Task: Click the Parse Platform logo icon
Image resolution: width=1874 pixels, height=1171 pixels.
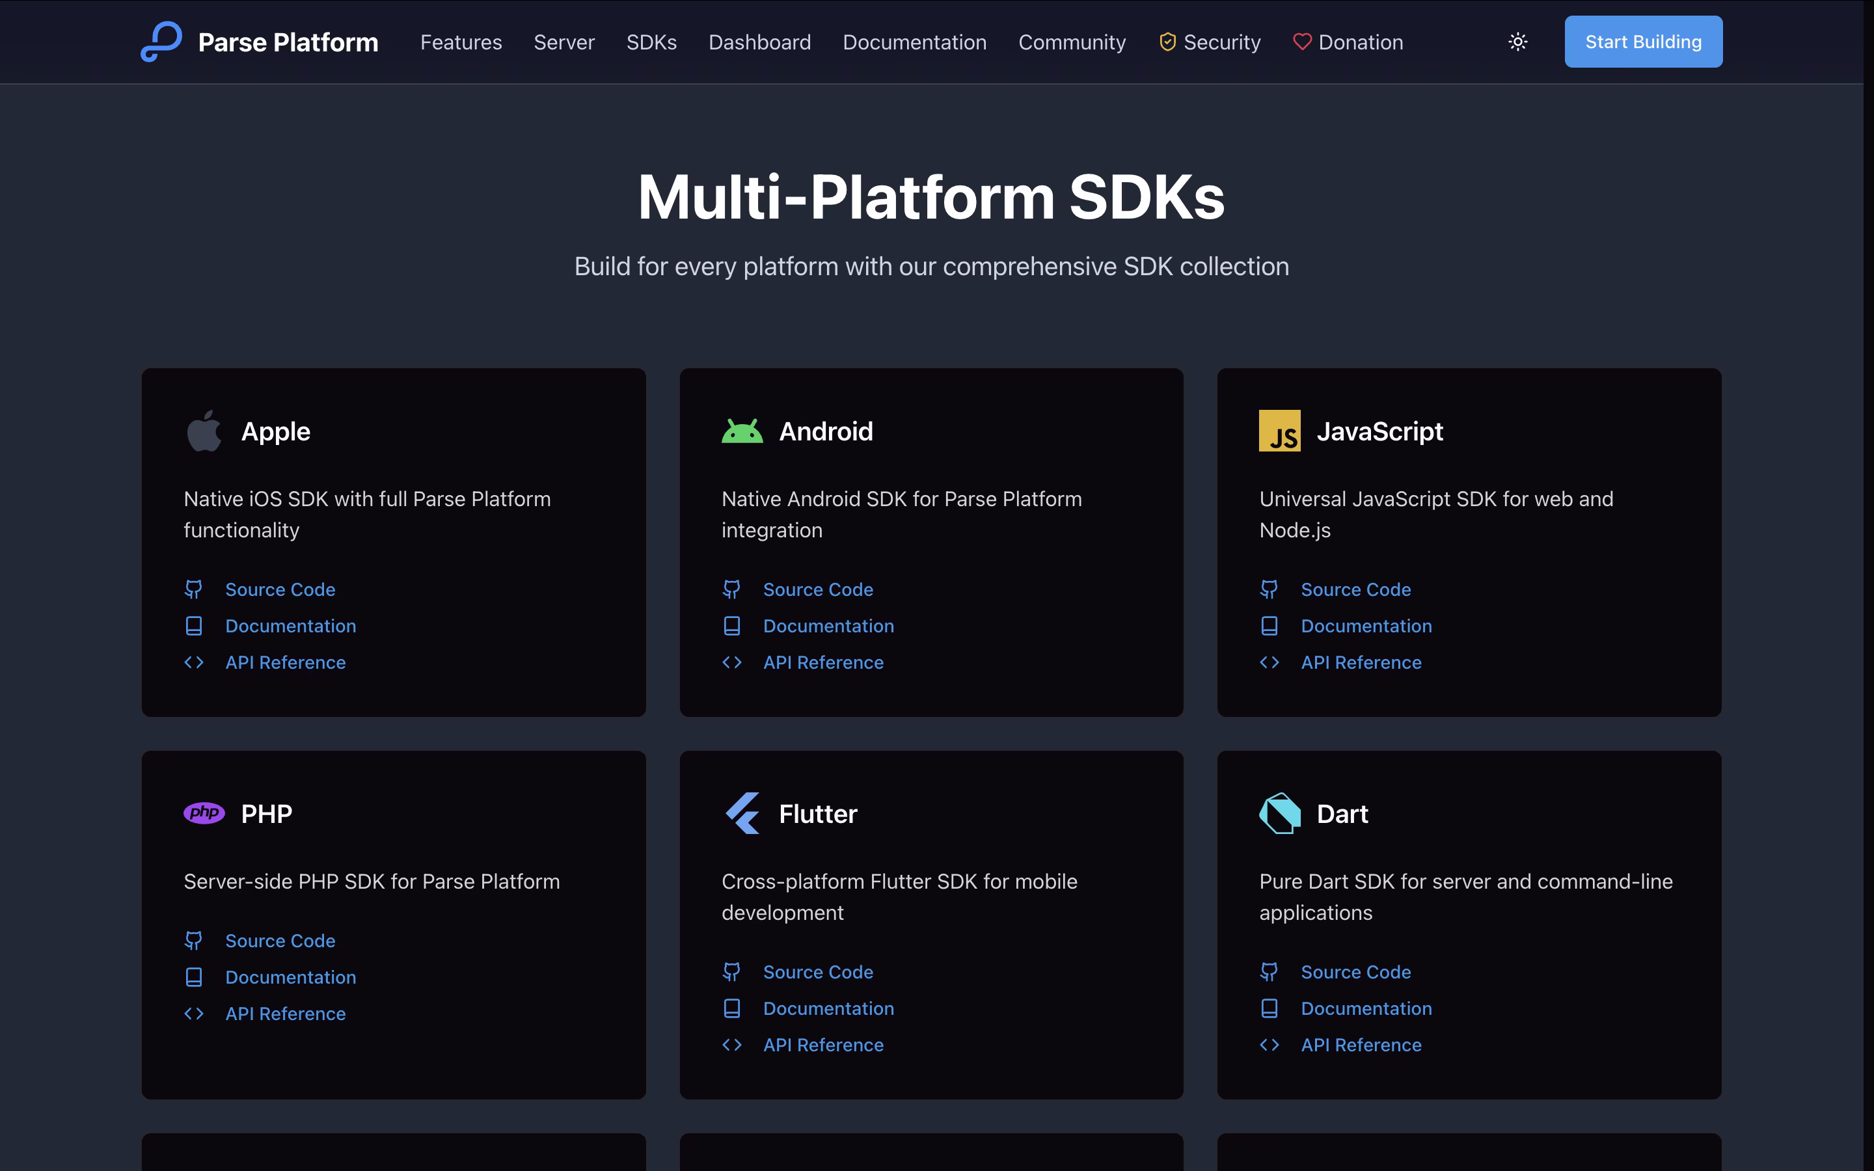Action: (161, 42)
